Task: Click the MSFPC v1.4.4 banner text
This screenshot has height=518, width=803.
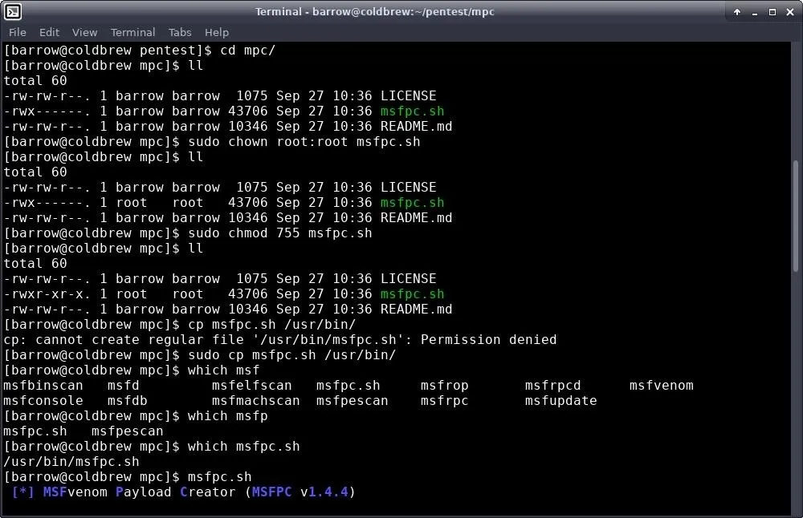Action: (183, 492)
